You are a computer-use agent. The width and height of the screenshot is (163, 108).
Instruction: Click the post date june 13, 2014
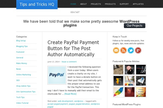point(54,62)
